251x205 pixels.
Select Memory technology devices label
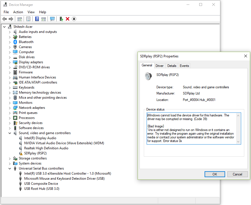pos(40,93)
